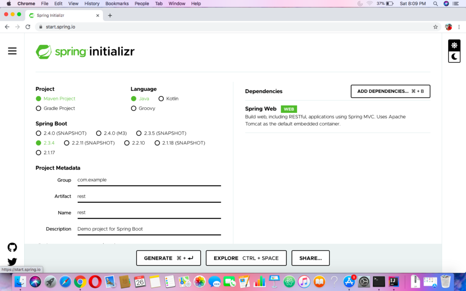Open App Store from the Dock

(x=349, y=281)
